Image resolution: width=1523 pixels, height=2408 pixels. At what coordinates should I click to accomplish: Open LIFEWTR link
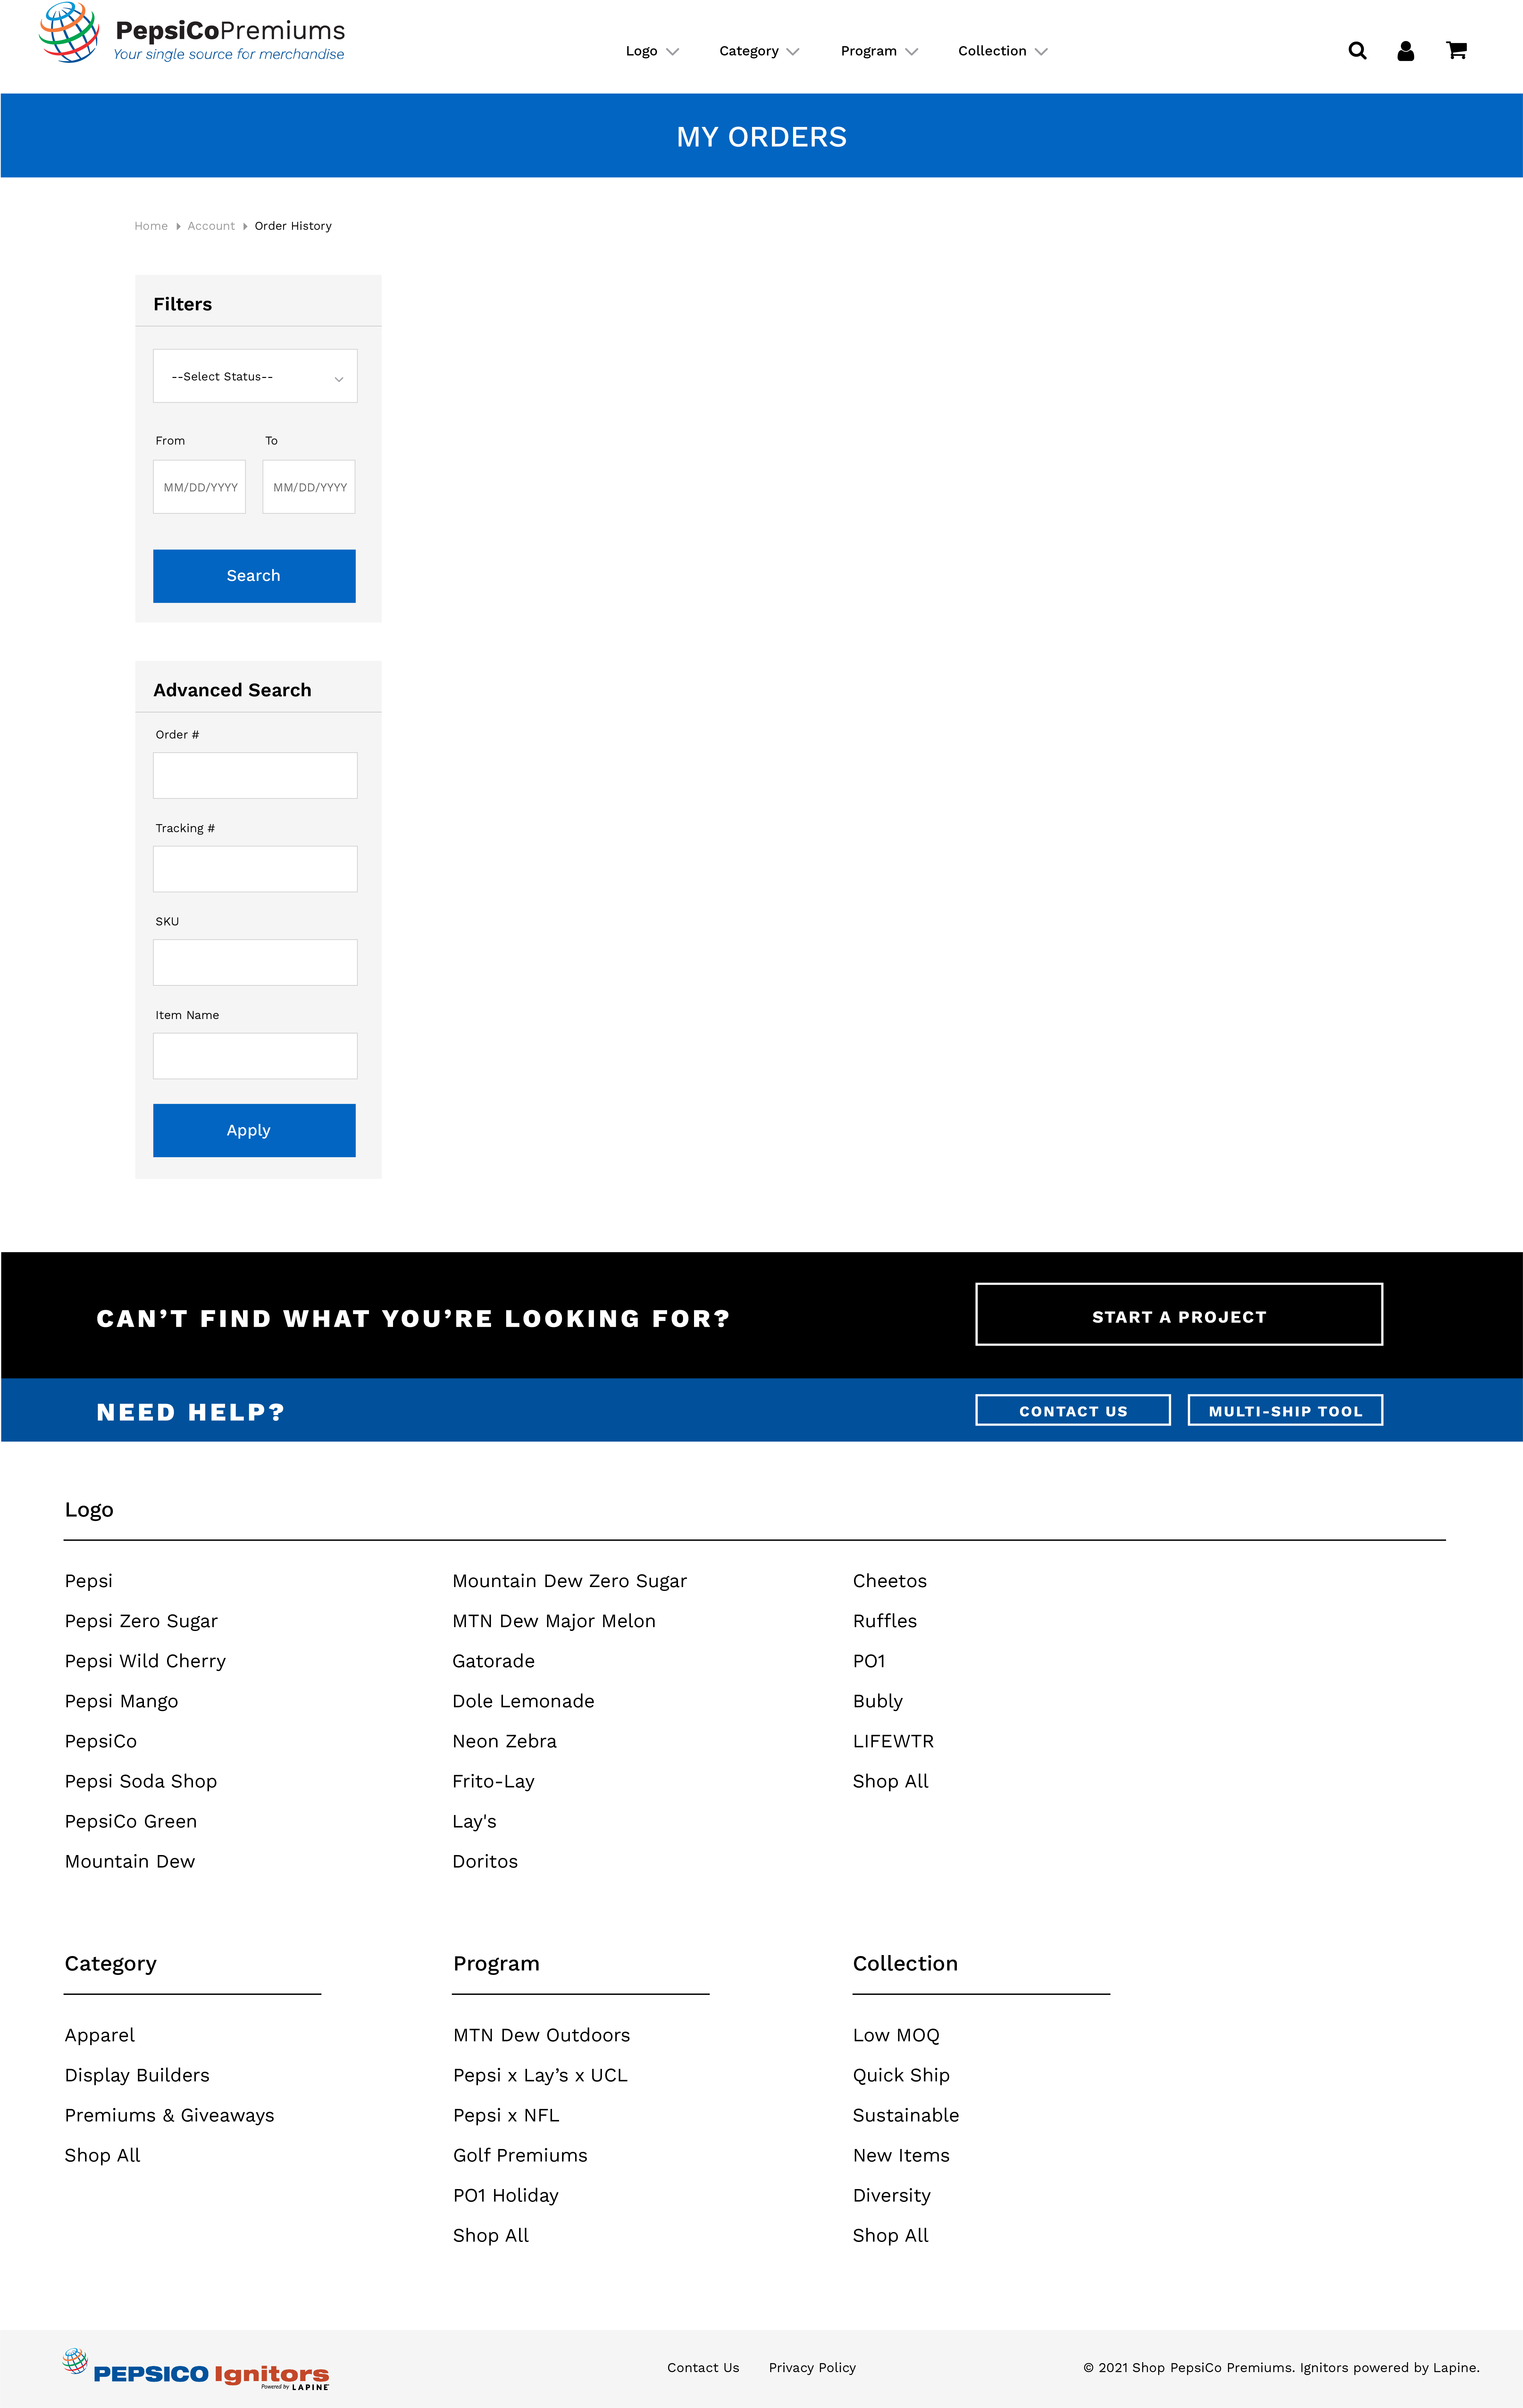point(893,1741)
